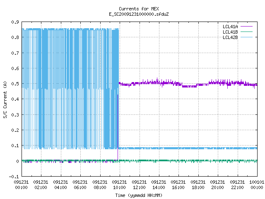Click the x-axis tick '091231 06:00'
The height and width of the screenshot is (199, 265).
coord(80,185)
